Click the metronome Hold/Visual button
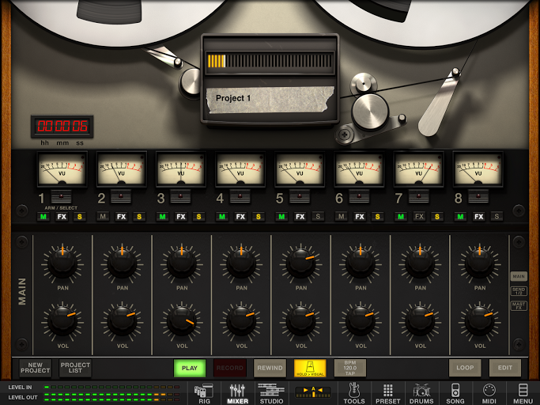Image resolution: width=540 pixels, height=405 pixels. pos(310,368)
